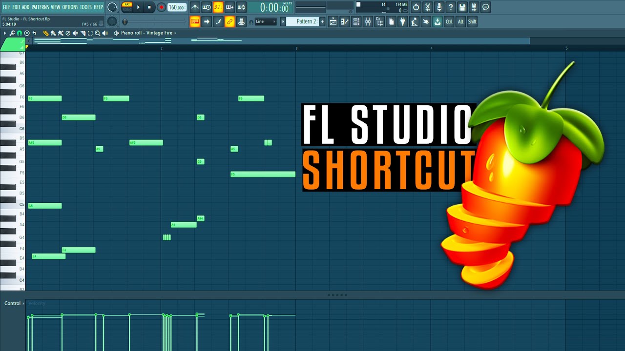Toggle the Alt modifier button
Screen dimensions: 625x351
coord(460,21)
